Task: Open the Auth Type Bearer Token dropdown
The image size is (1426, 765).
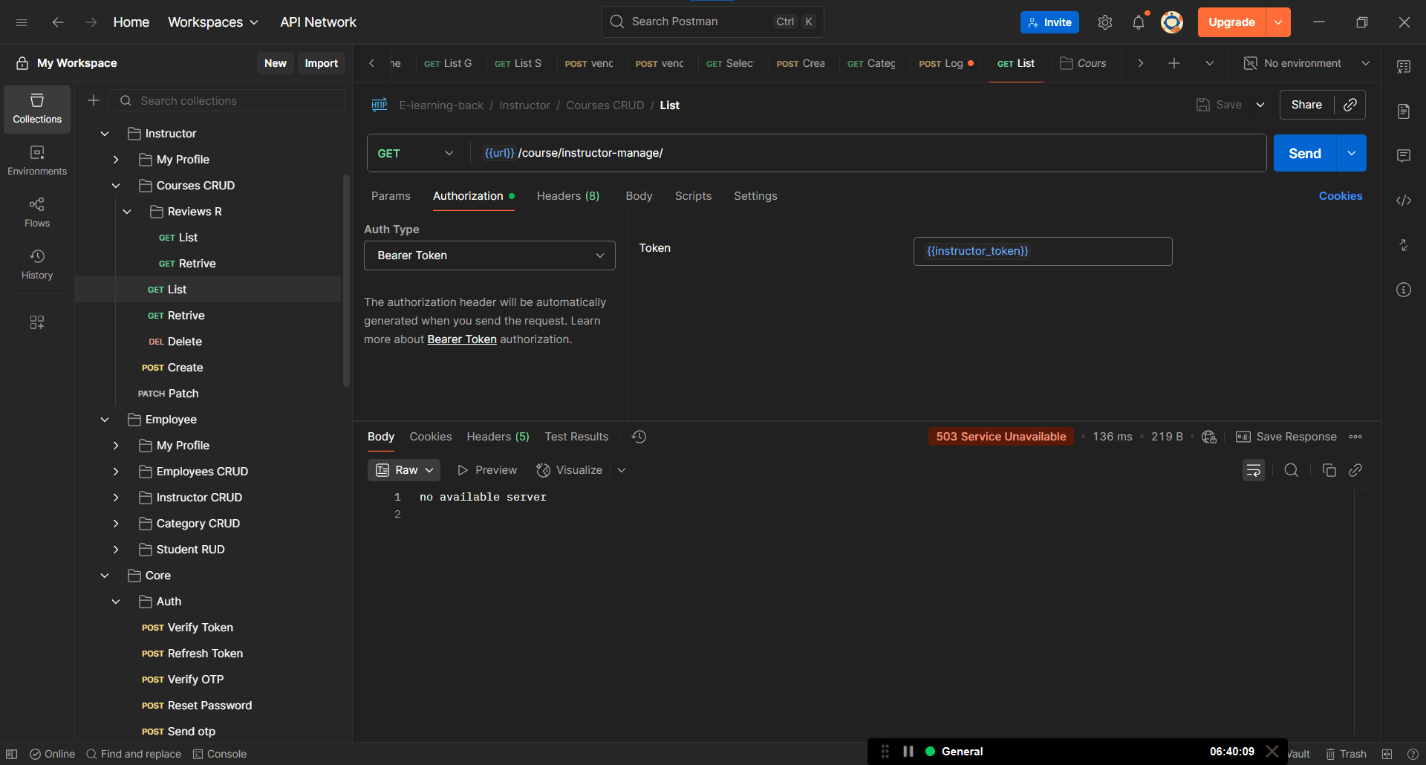Action: click(489, 255)
